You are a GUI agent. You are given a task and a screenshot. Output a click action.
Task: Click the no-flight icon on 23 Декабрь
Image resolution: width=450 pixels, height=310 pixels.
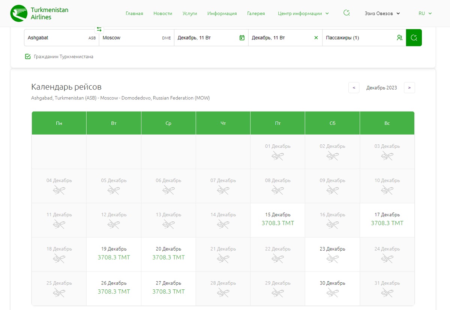click(x=332, y=258)
